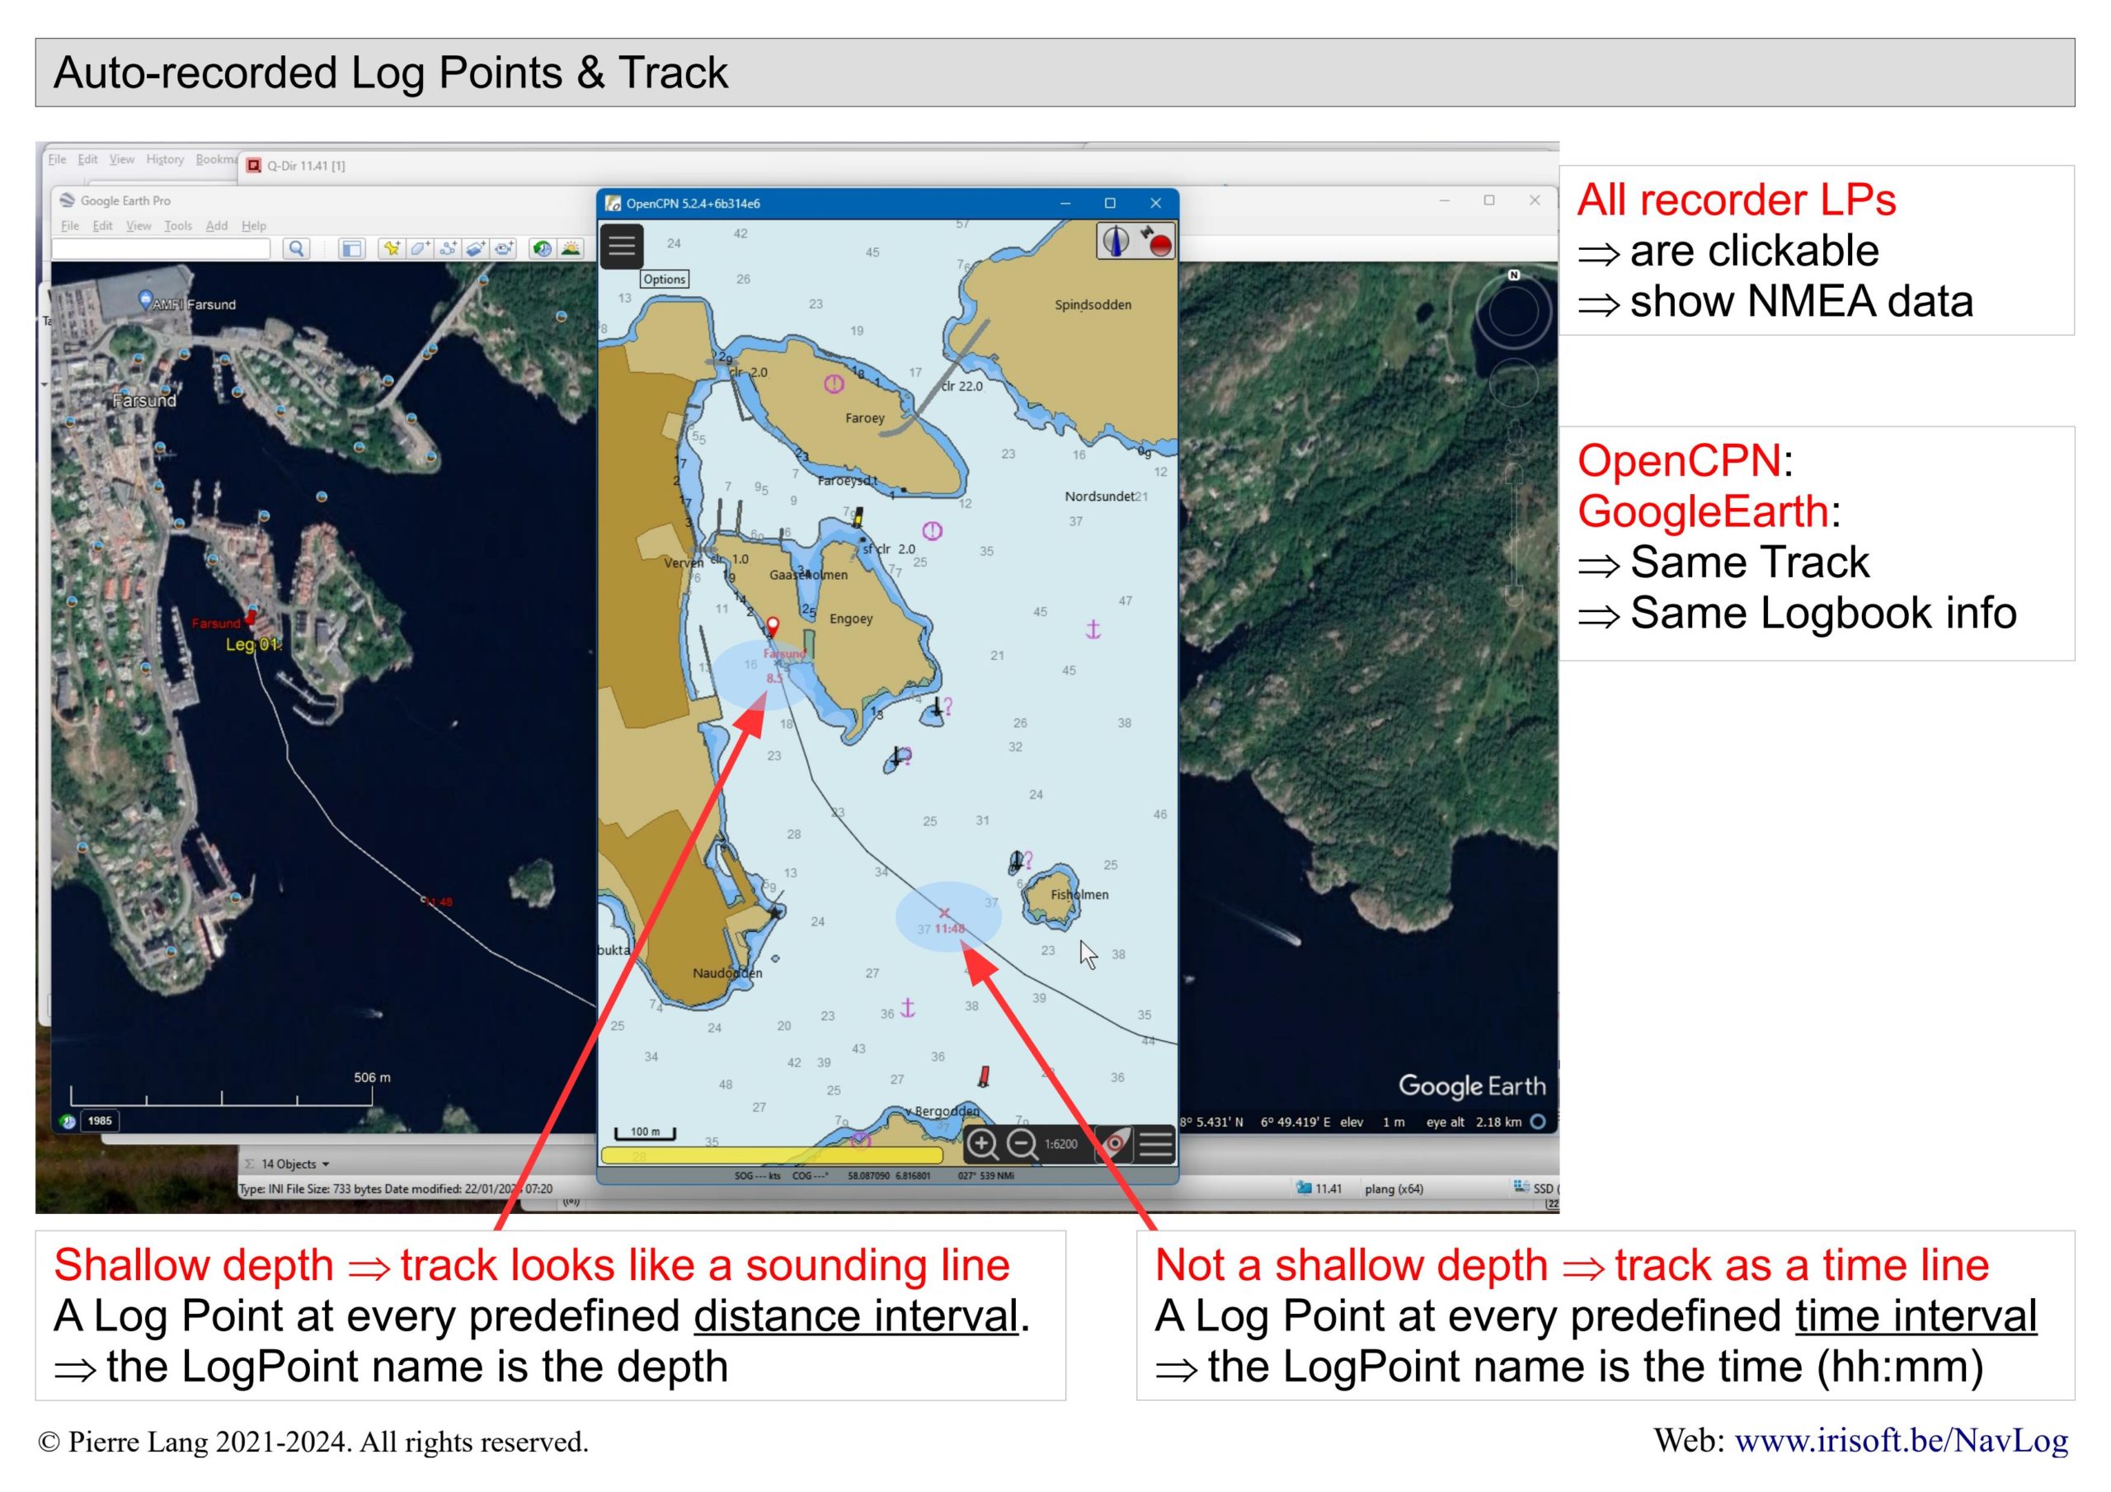Click the 11.41 status item in Q-Dir
2111x1492 pixels.
pos(1319,1188)
